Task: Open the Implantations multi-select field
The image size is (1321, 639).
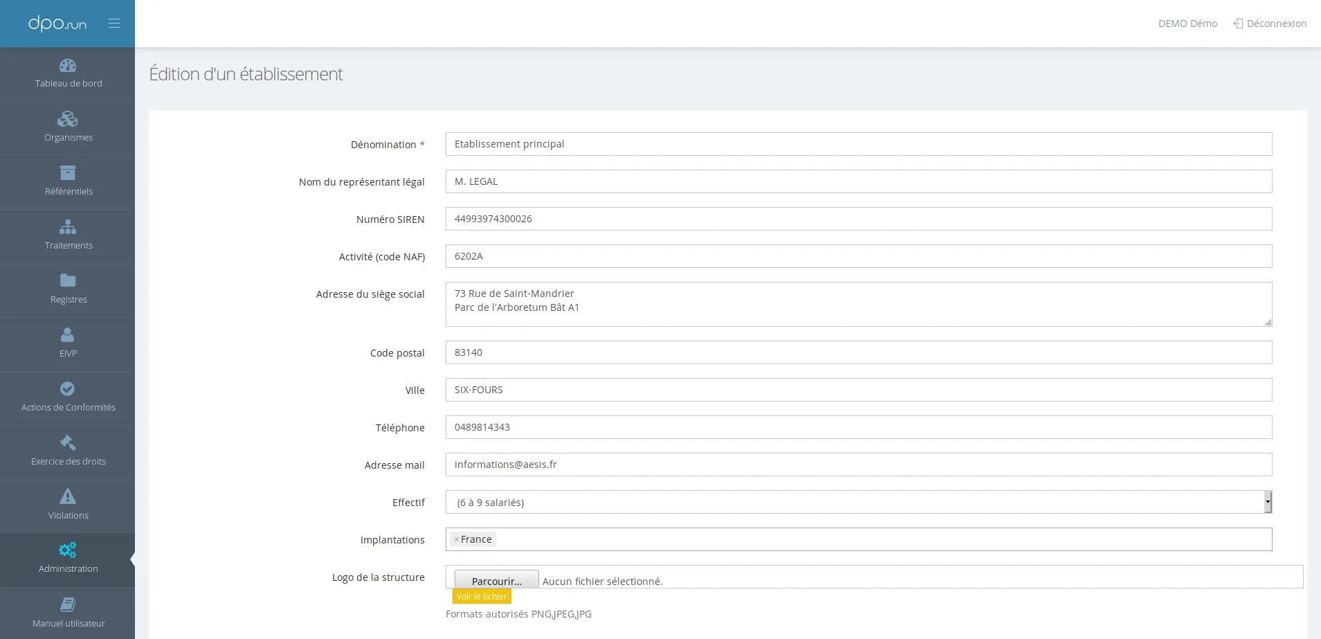Action: coord(859,539)
